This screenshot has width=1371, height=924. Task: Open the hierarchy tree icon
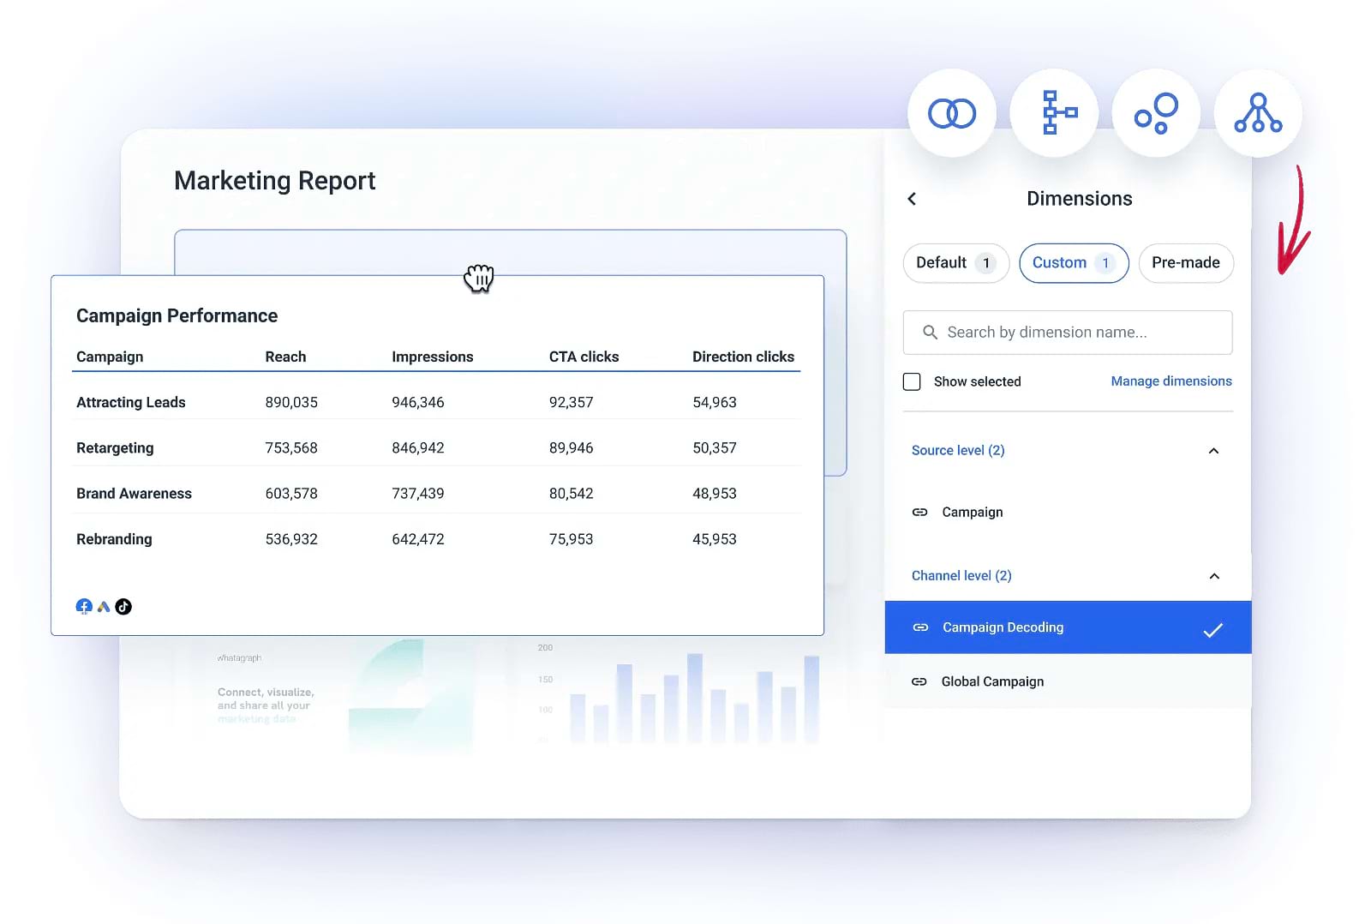[x=1257, y=112]
